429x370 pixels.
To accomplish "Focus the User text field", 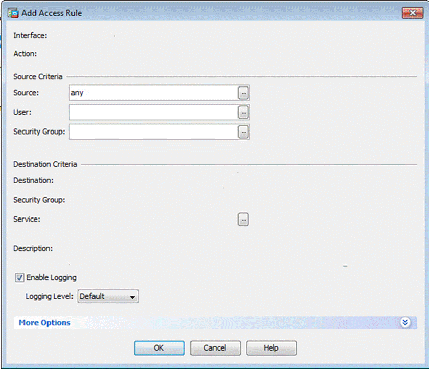I will [153, 112].
